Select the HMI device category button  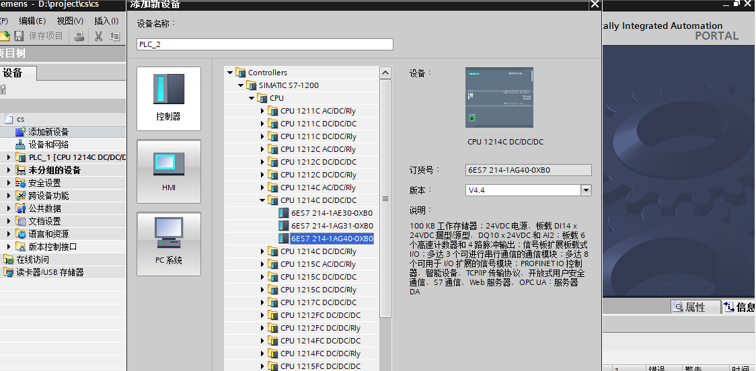coord(169,171)
